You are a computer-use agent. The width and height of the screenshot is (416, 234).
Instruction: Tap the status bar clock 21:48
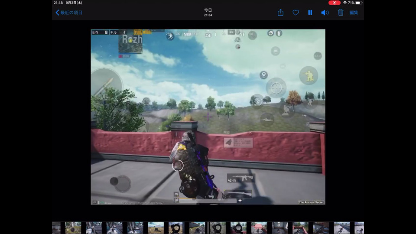point(58,3)
